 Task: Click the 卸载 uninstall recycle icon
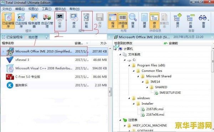point(87,20)
